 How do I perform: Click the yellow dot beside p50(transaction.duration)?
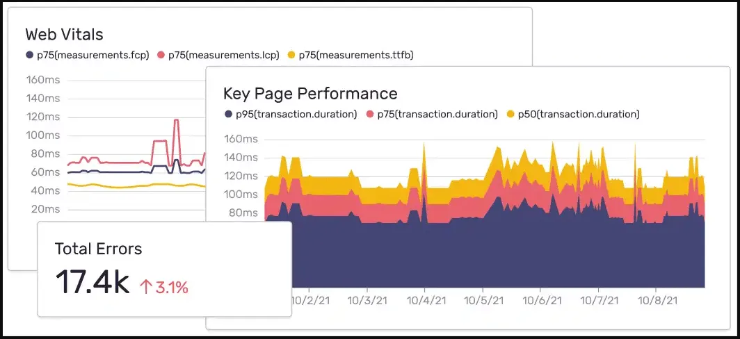pos(510,114)
